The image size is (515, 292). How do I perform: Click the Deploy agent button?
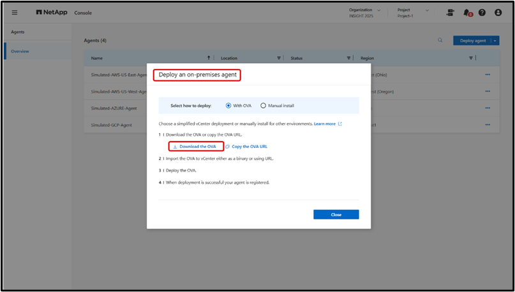point(473,41)
